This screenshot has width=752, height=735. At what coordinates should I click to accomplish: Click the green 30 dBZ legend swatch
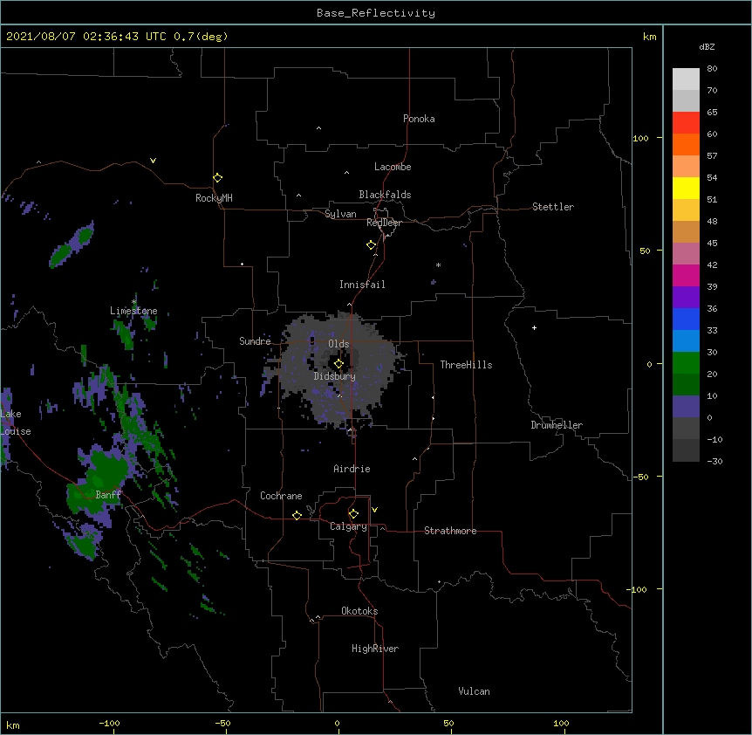(686, 363)
